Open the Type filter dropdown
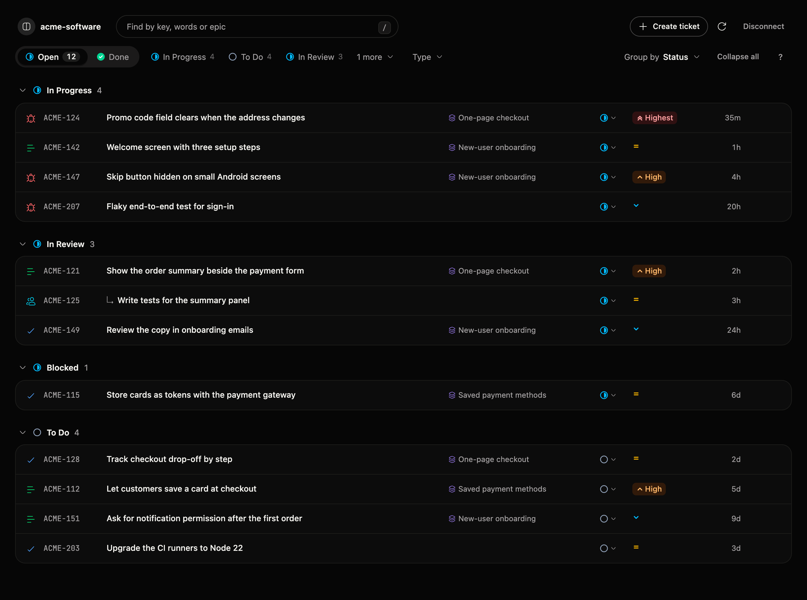Viewport: 807px width, 600px height. click(427, 57)
